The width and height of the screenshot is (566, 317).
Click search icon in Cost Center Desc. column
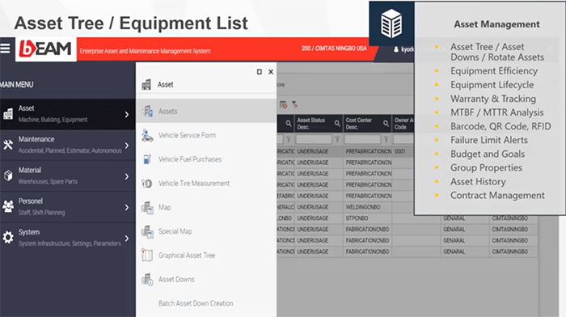(386, 124)
